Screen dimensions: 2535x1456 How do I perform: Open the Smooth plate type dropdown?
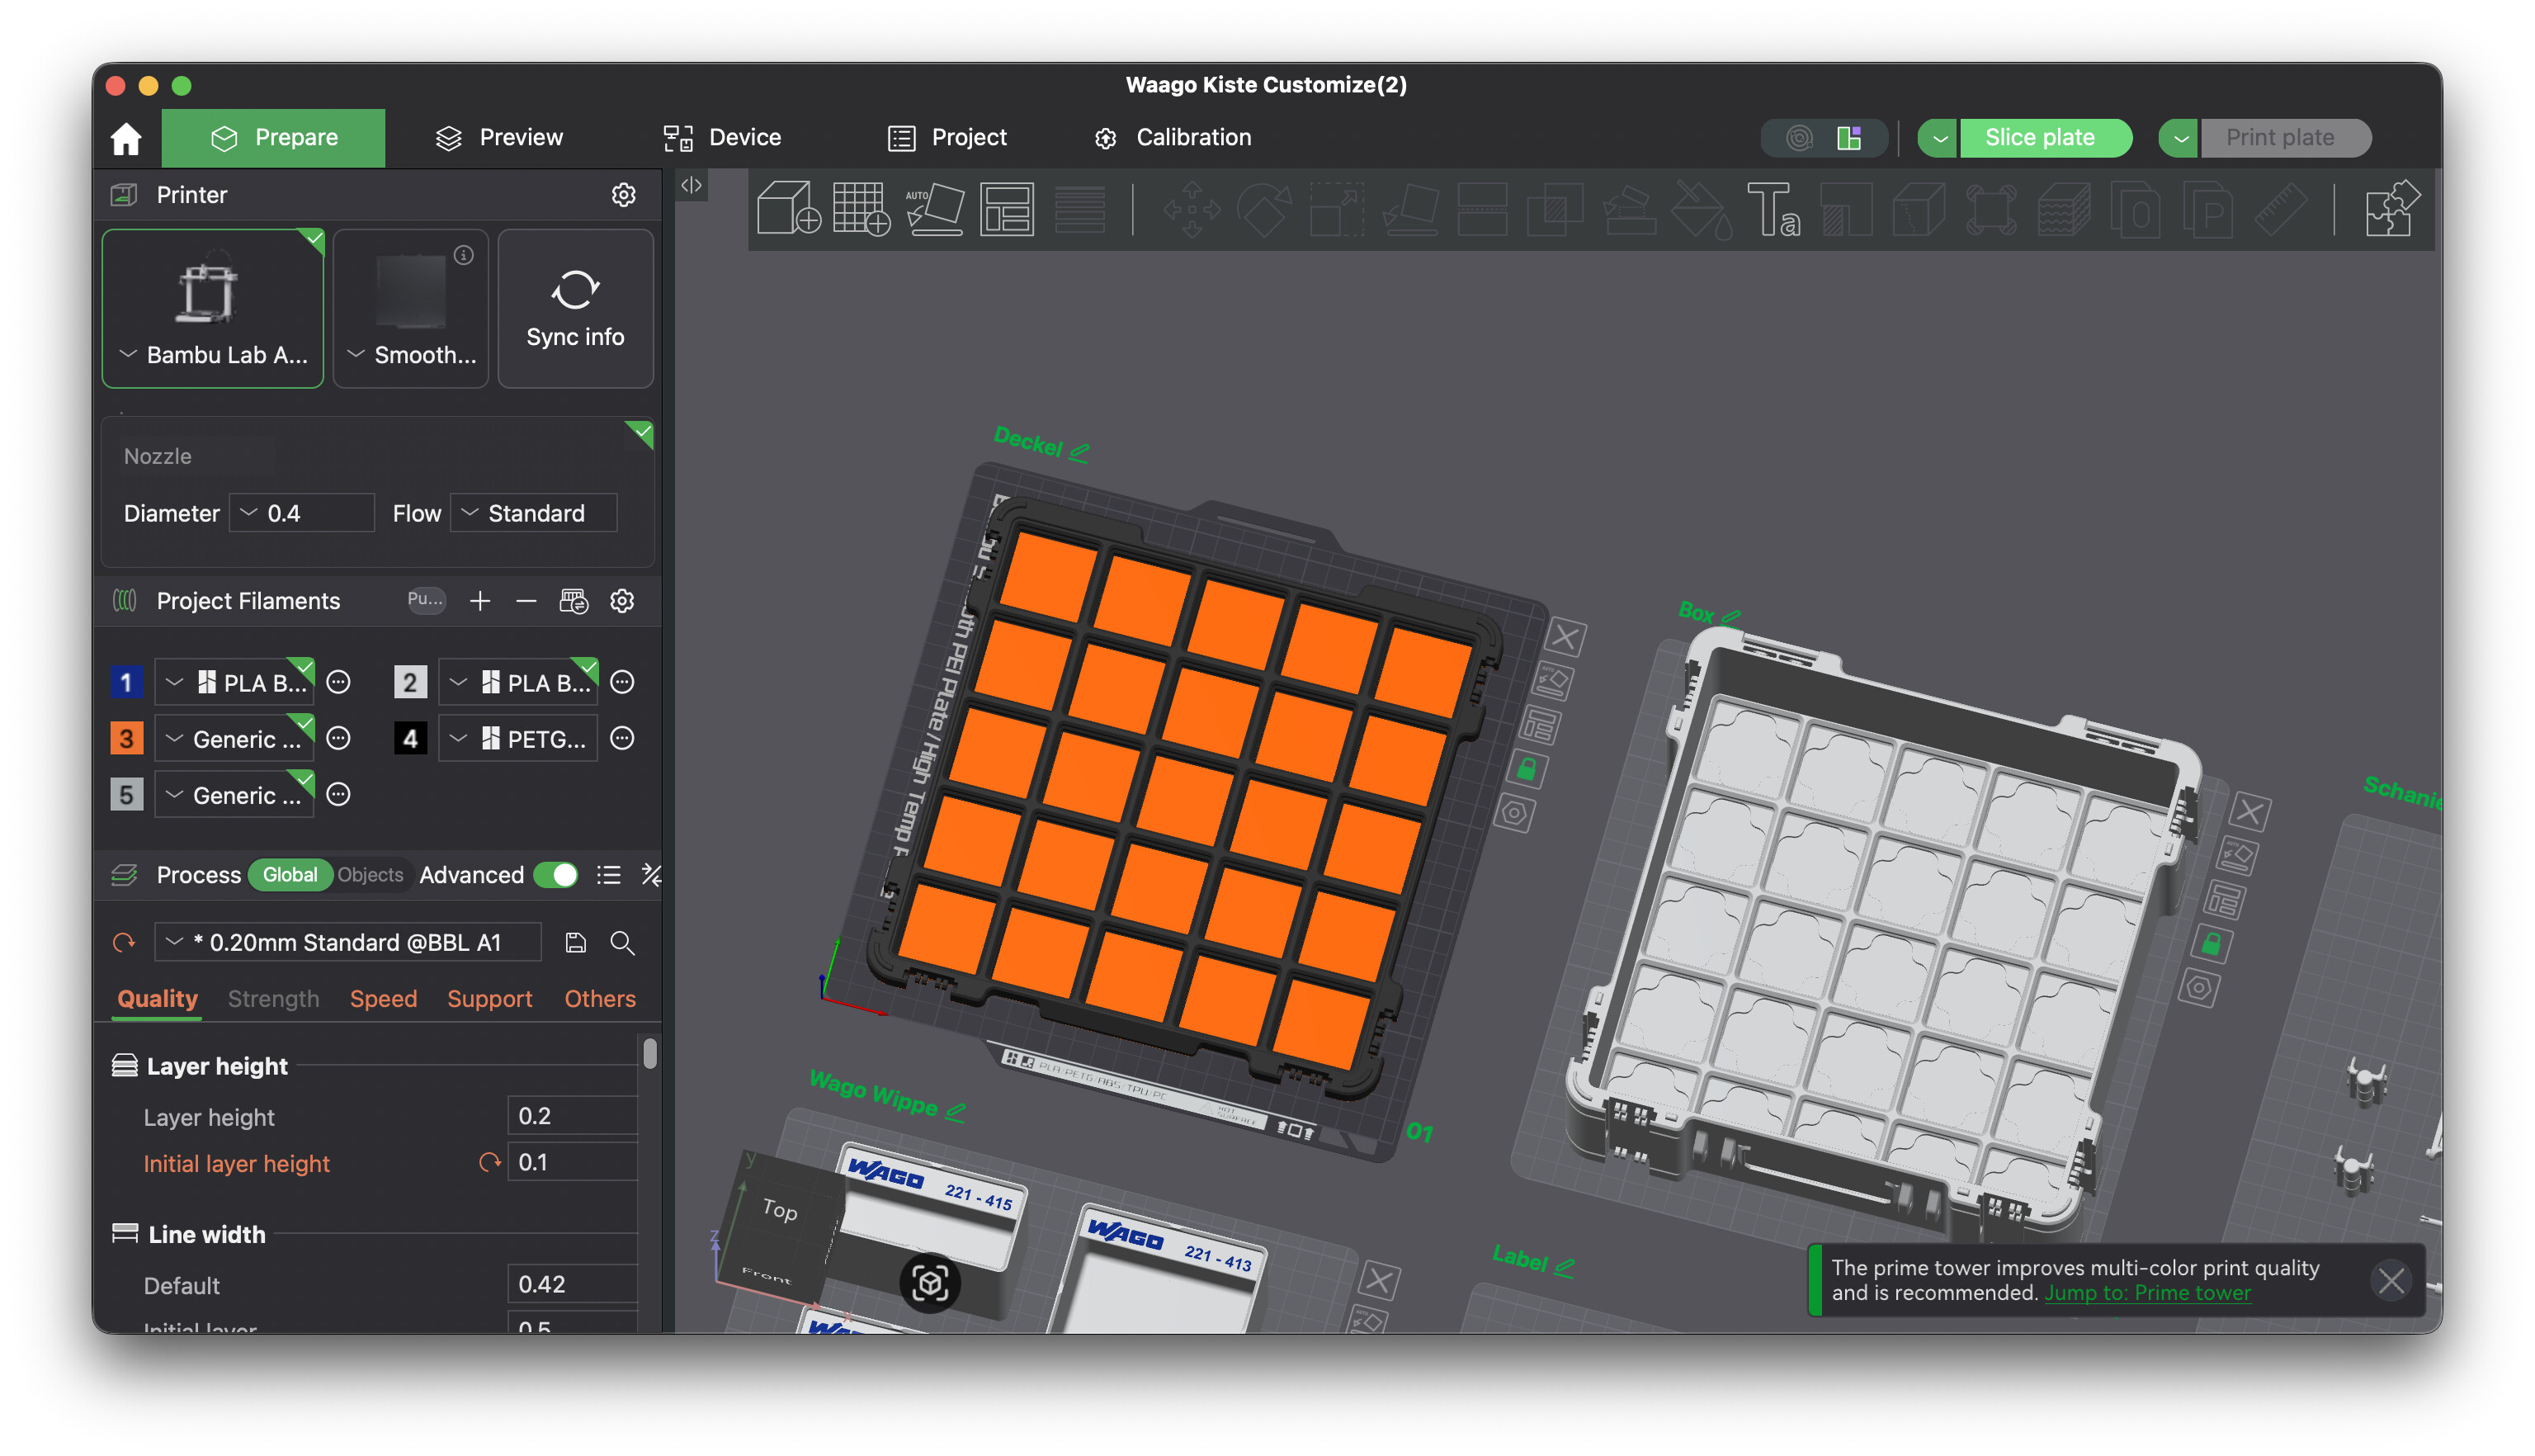click(x=411, y=308)
